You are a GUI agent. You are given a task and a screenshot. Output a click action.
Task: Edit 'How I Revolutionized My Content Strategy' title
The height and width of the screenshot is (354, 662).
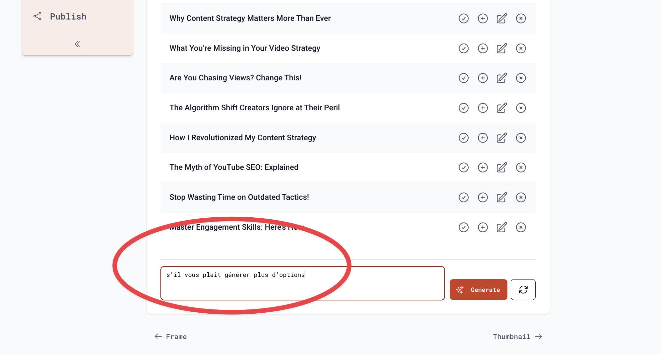[502, 138]
